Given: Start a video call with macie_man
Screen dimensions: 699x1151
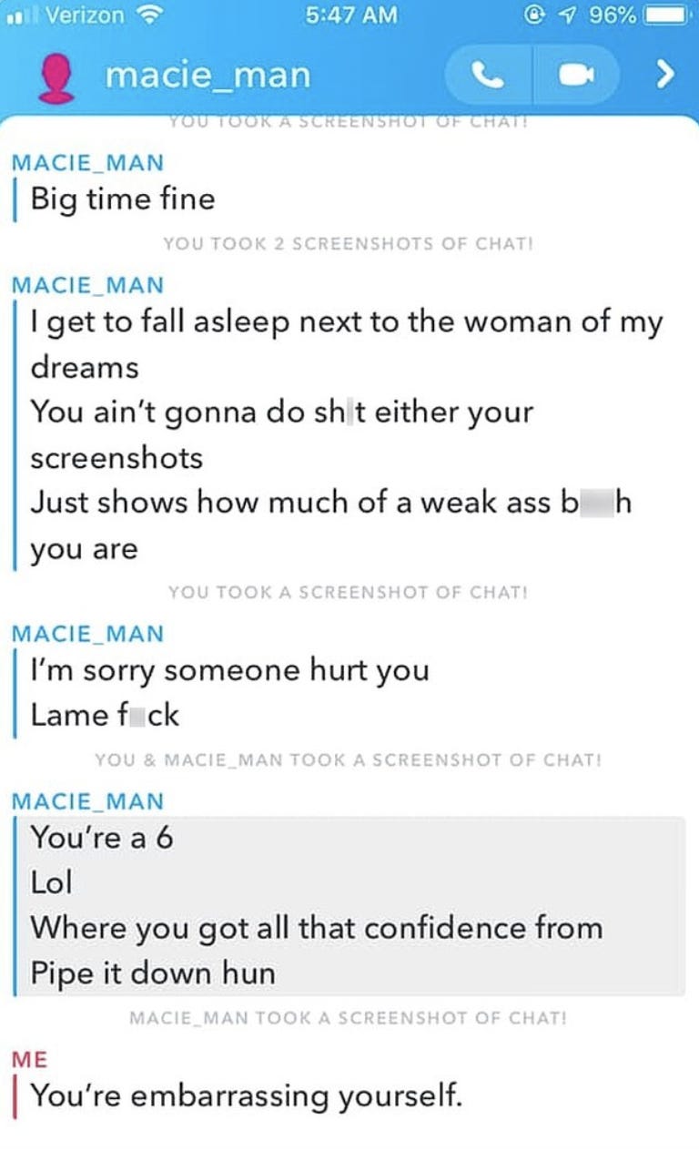Looking at the screenshot, I should (x=574, y=76).
